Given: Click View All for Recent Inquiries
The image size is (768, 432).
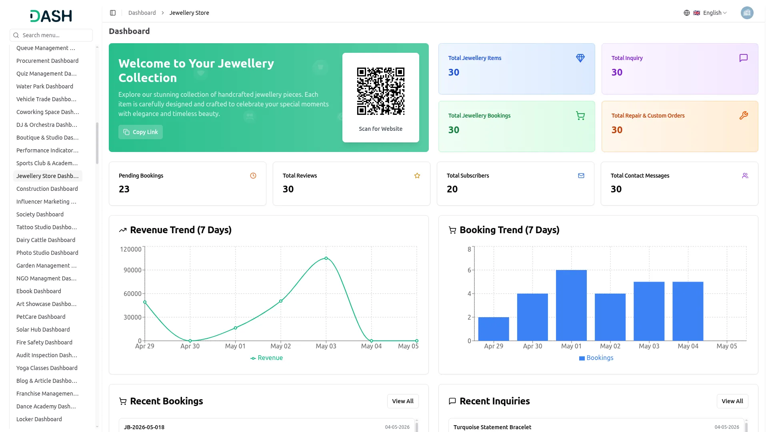Looking at the screenshot, I should pos(732,401).
